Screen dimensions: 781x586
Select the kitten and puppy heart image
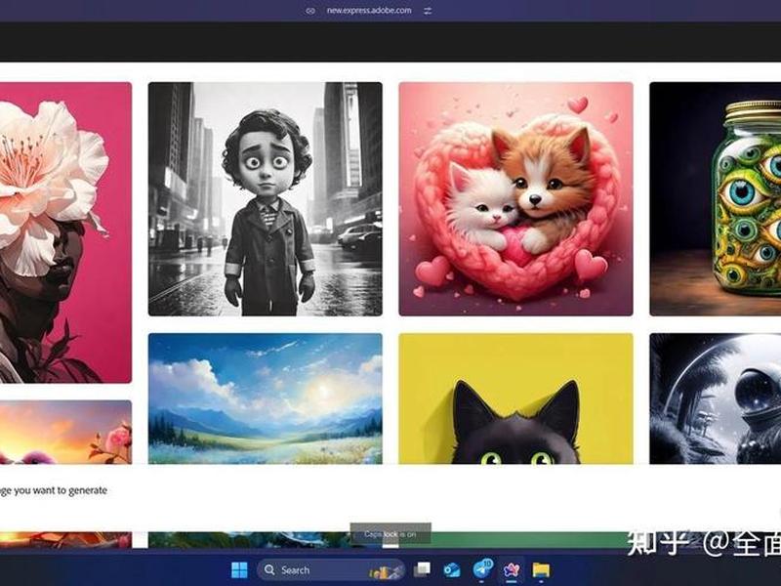(x=516, y=199)
